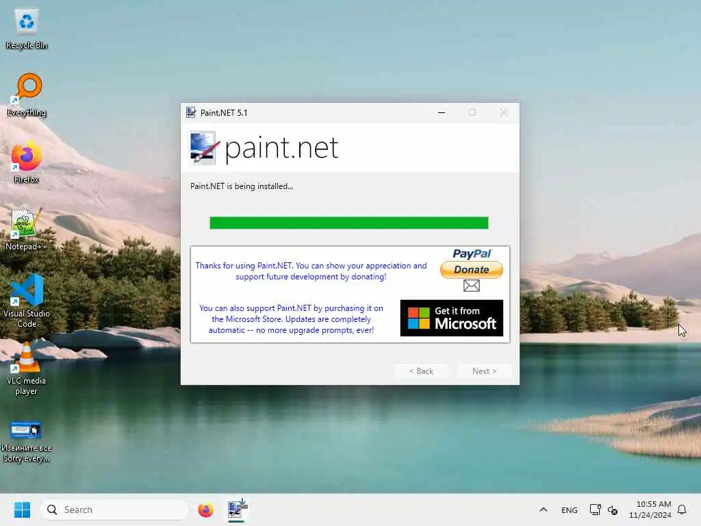Click the taskbar Search box
The width and height of the screenshot is (701, 526).
click(x=114, y=510)
